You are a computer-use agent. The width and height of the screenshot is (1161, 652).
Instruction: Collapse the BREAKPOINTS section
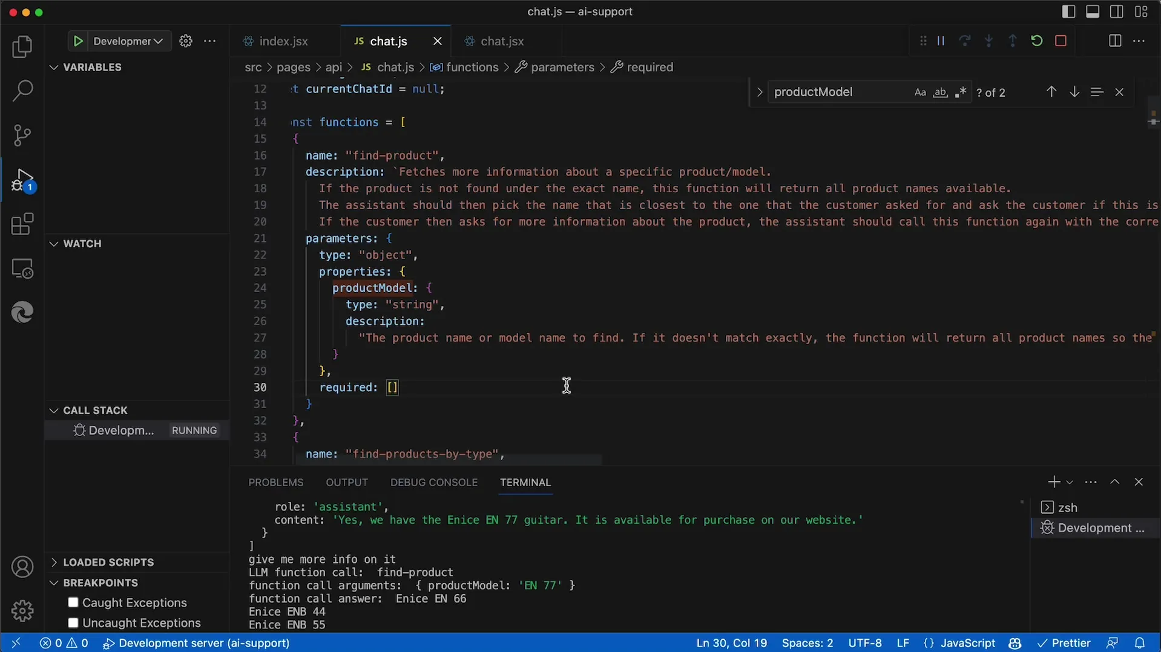(x=54, y=583)
